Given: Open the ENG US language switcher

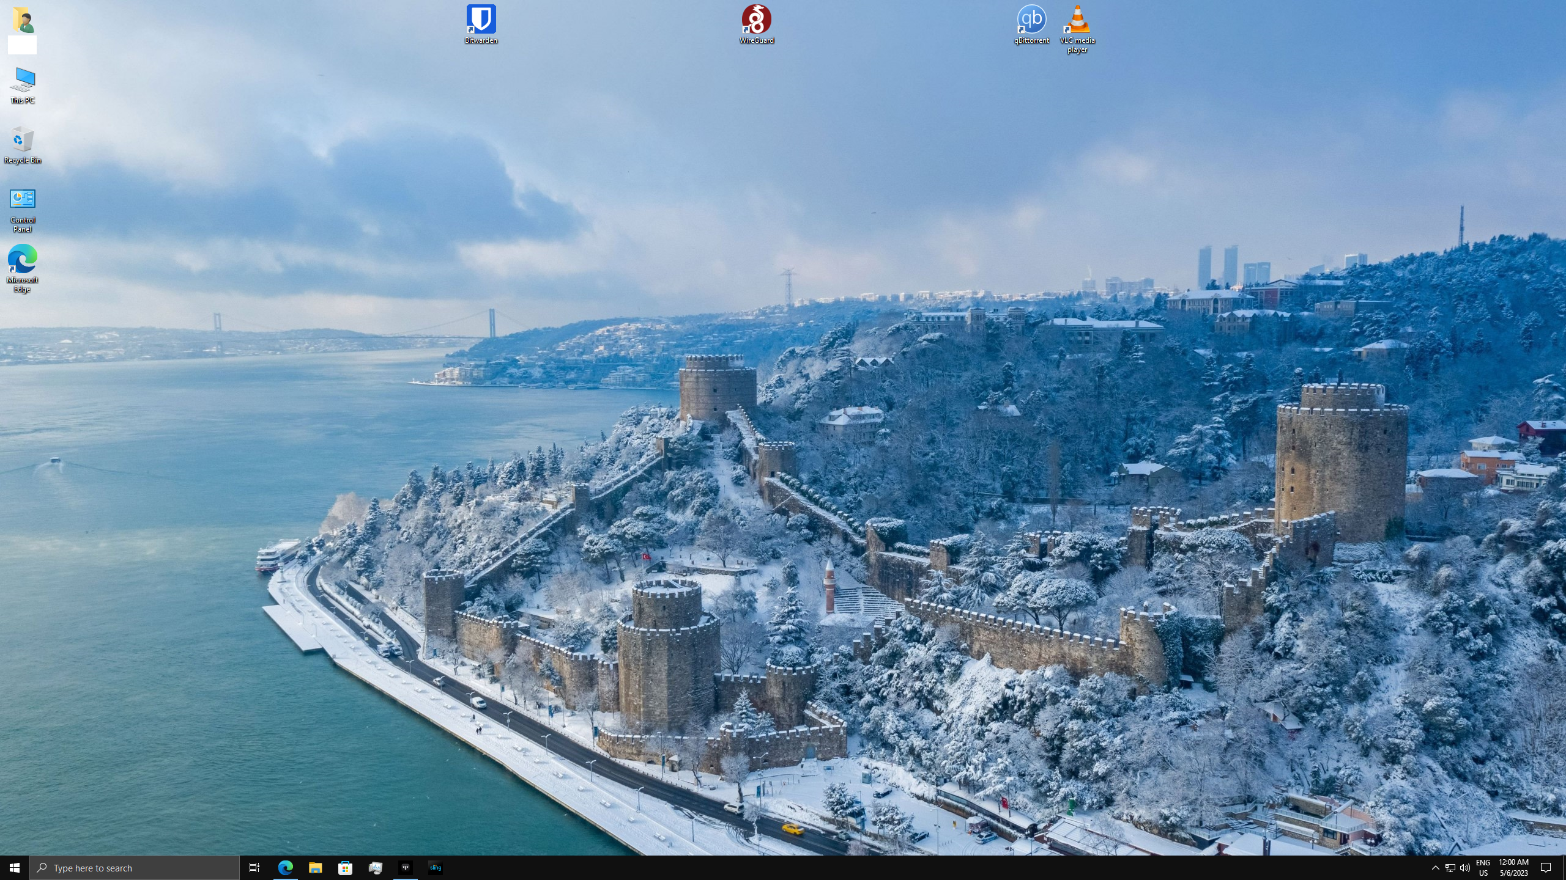Looking at the screenshot, I should 1483,868.
